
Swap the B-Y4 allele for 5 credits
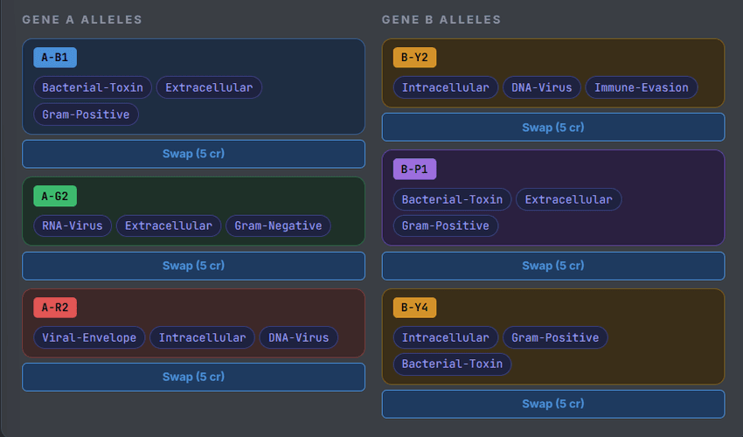tap(553, 404)
